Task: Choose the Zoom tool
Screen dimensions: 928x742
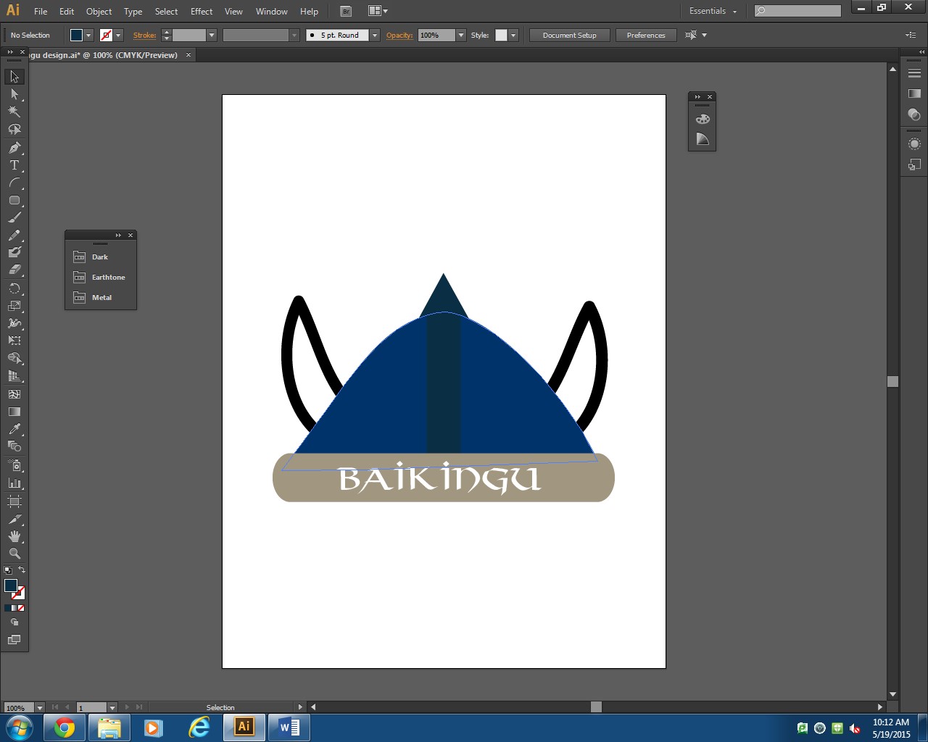Action: pos(14,554)
